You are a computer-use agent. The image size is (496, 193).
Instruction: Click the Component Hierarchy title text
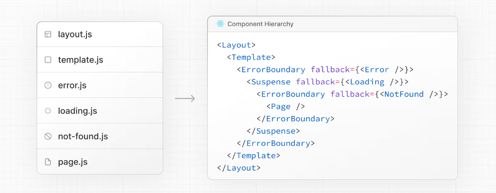click(260, 24)
